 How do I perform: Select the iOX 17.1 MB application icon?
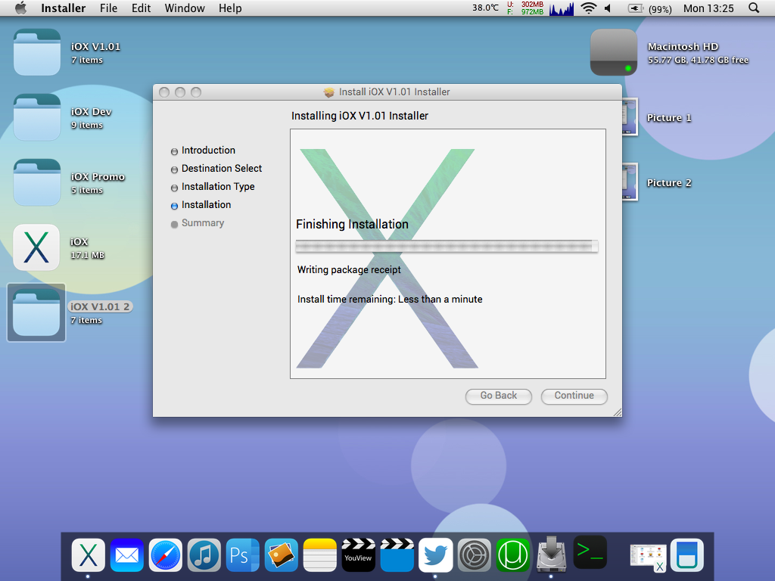[36, 247]
